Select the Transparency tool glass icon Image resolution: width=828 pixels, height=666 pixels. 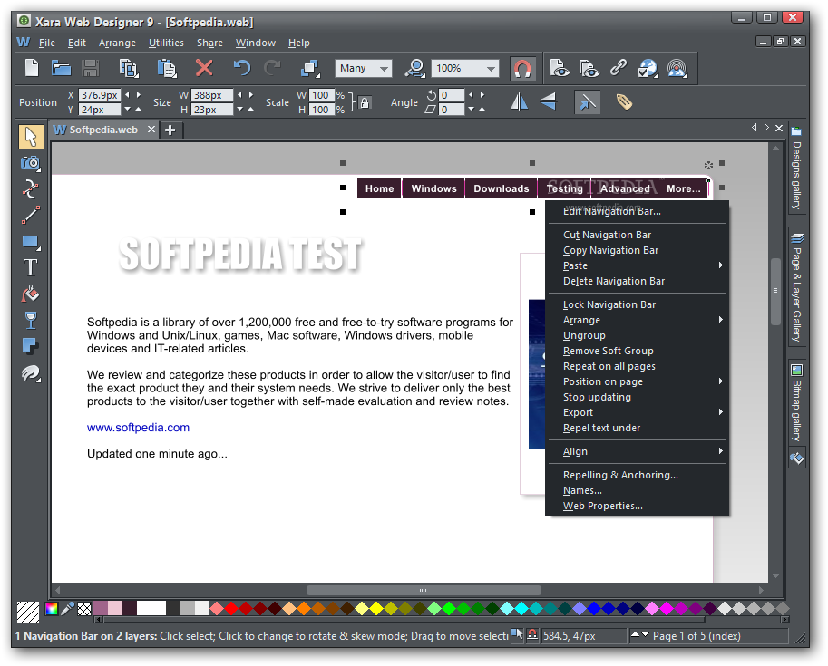[x=31, y=321]
